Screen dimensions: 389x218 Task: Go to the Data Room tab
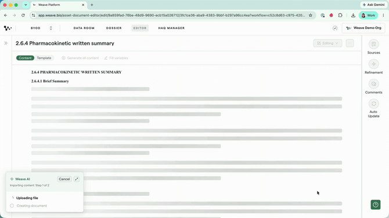coord(84,28)
